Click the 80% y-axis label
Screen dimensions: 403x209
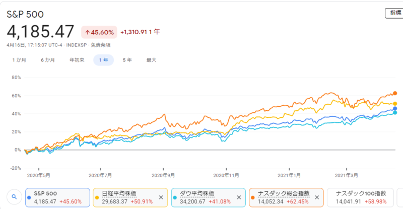tap(16, 78)
